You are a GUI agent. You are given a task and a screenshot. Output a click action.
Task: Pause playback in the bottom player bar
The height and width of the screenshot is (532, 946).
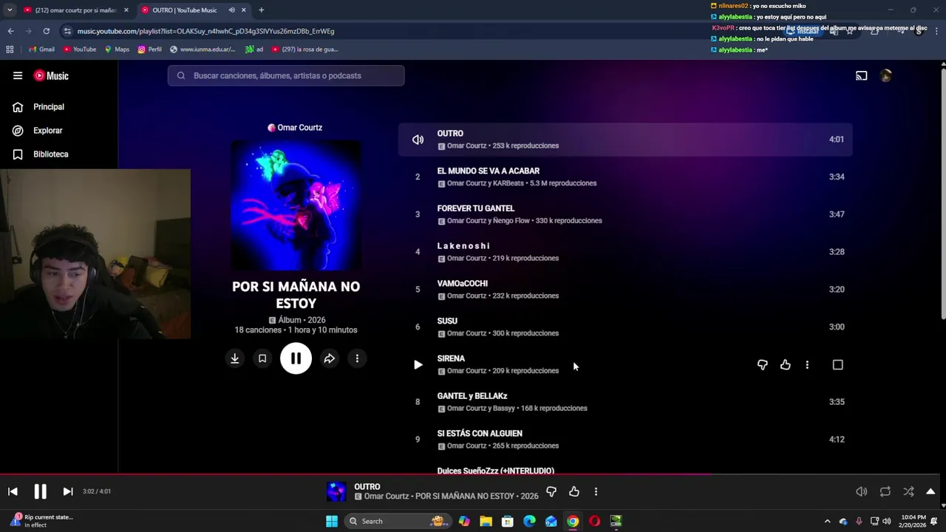[40, 491]
